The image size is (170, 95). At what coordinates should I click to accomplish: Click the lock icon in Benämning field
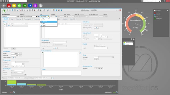coord(36,16)
